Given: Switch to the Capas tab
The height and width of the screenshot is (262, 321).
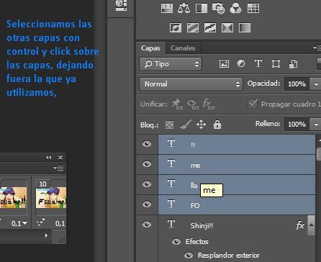Looking at the screenshot, I should [150, 48].
